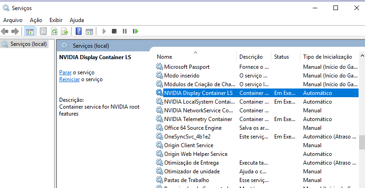Viewport: 365px width, 188px height.
Task: Select the NVIDIA NetworkService Co... service
Action: pyautogui.click(x=257, y=111)
